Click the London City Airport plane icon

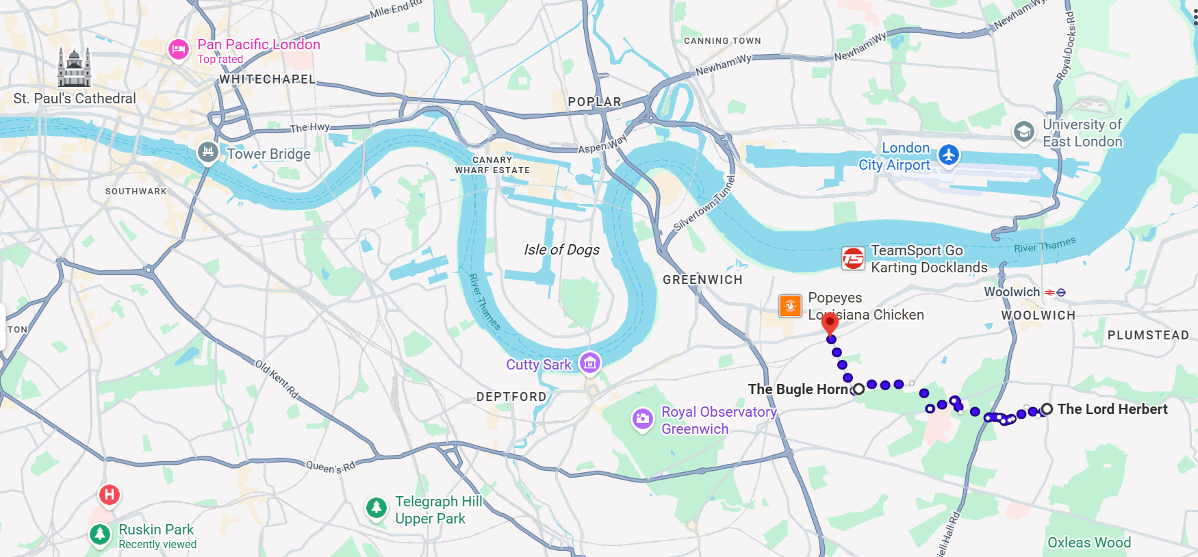(948, 155)
